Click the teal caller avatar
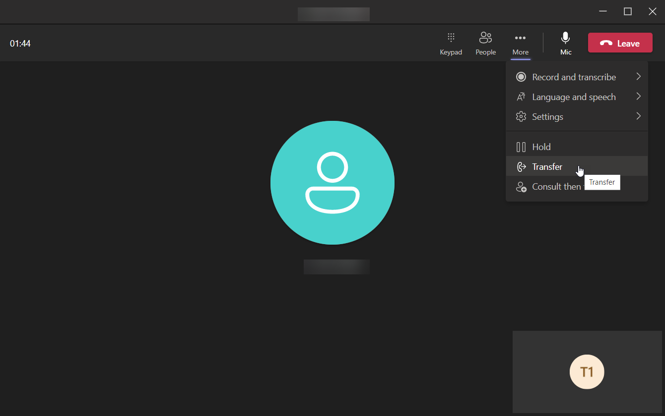The width and height of the screenshot is (665, 416). tap(332, 183)
